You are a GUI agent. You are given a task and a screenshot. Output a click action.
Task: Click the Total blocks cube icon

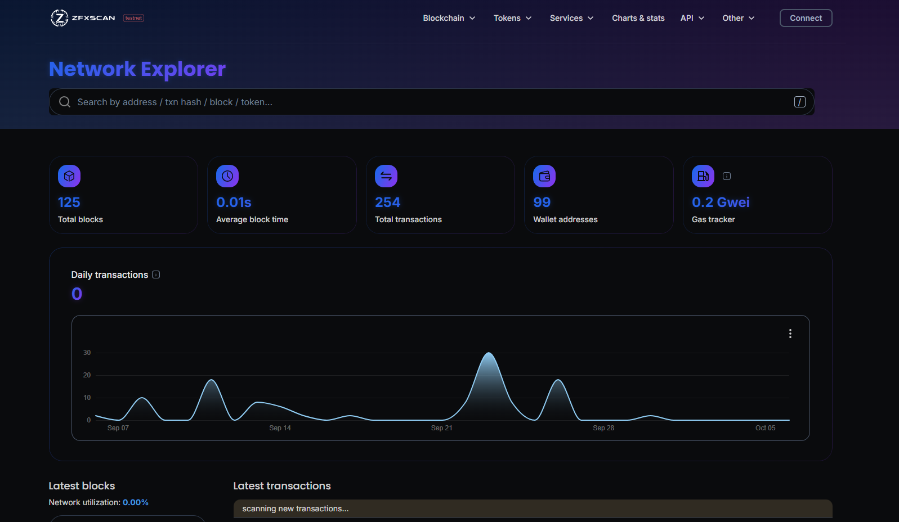[69, 176]
